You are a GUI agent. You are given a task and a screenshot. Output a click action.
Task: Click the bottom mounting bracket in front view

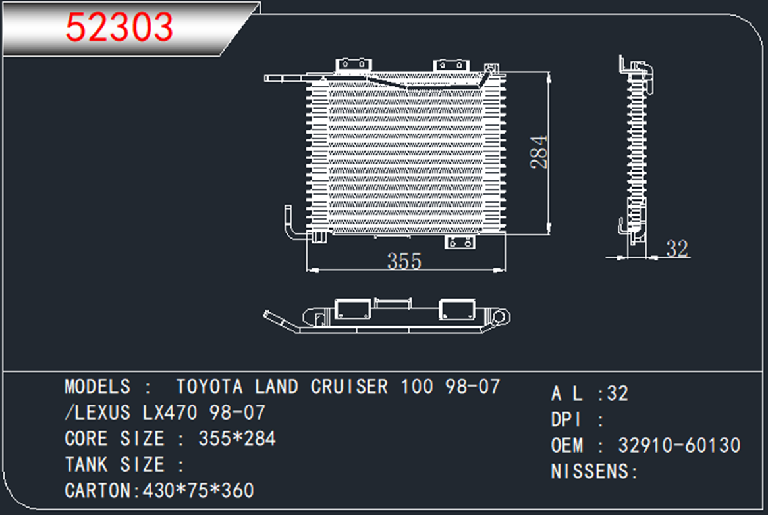point(460,243)
